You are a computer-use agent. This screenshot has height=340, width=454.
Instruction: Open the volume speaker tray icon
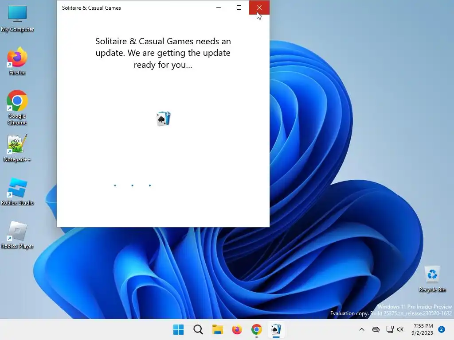pos(400,329)
